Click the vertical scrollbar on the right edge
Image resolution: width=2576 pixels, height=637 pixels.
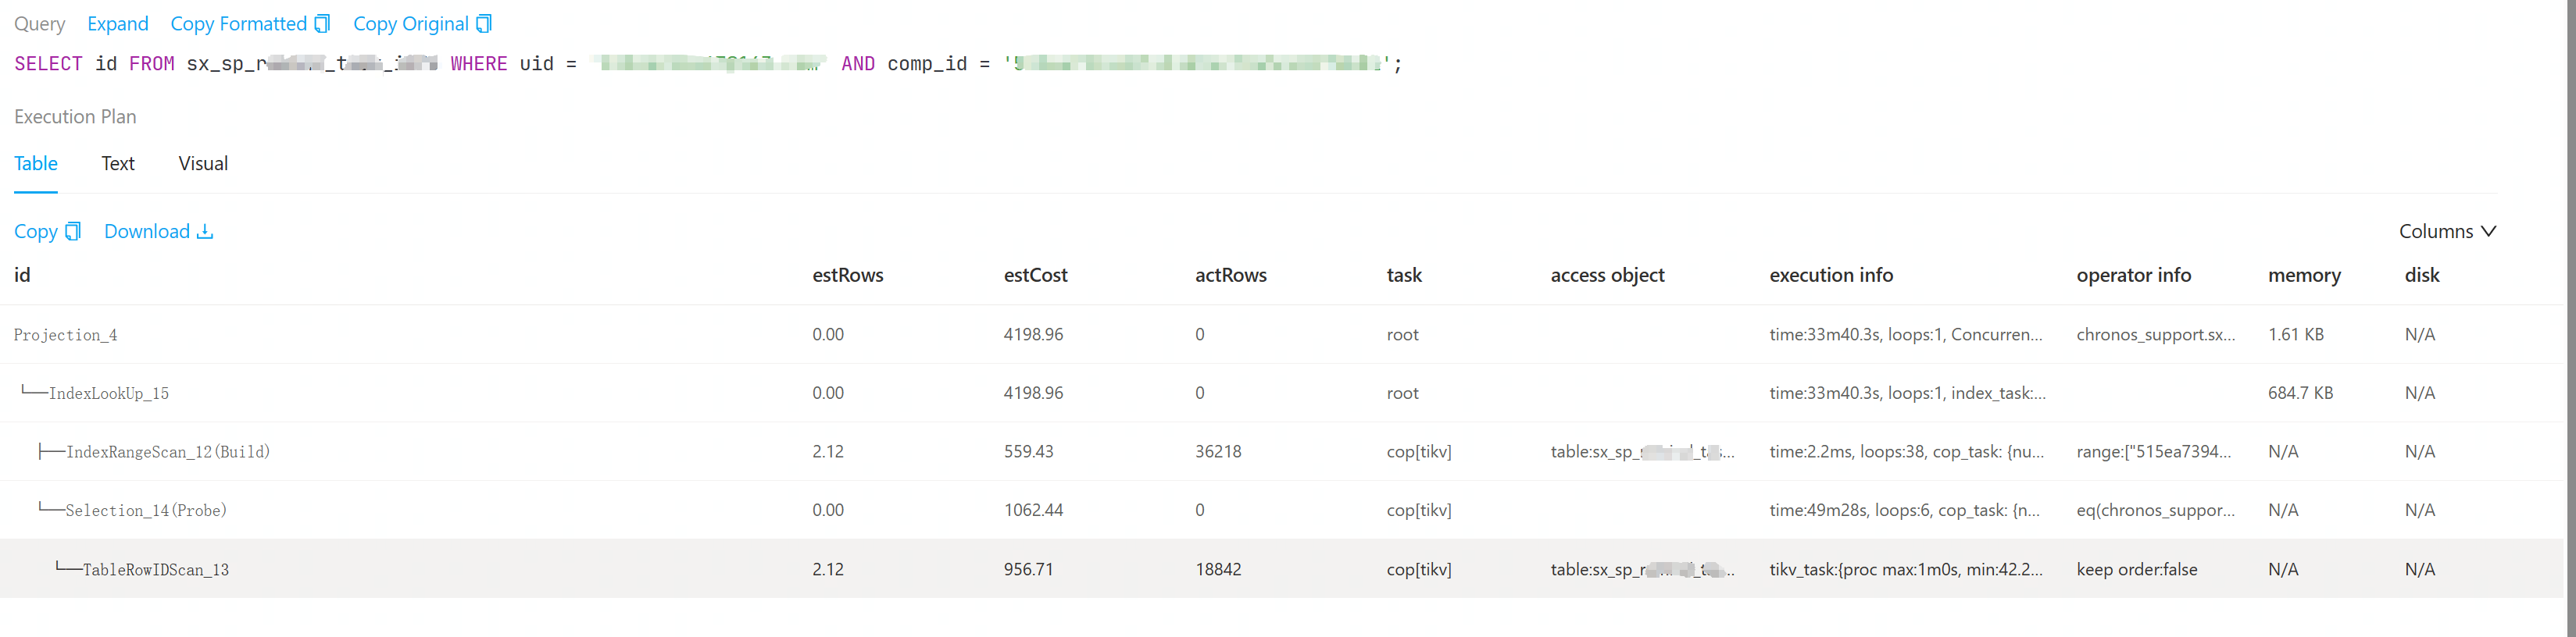tap(2569, 300)
